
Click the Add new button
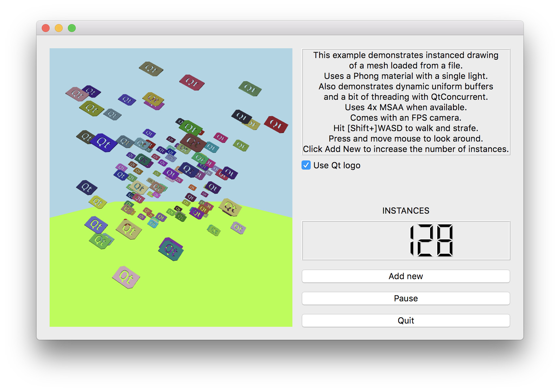tap(406, 276)
